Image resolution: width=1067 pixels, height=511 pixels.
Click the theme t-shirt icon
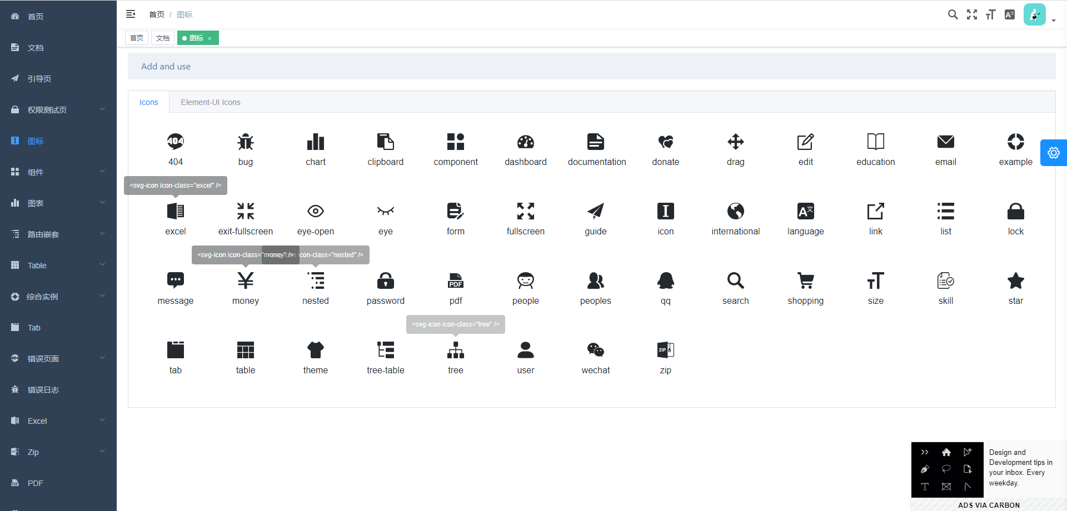(316, 350)
